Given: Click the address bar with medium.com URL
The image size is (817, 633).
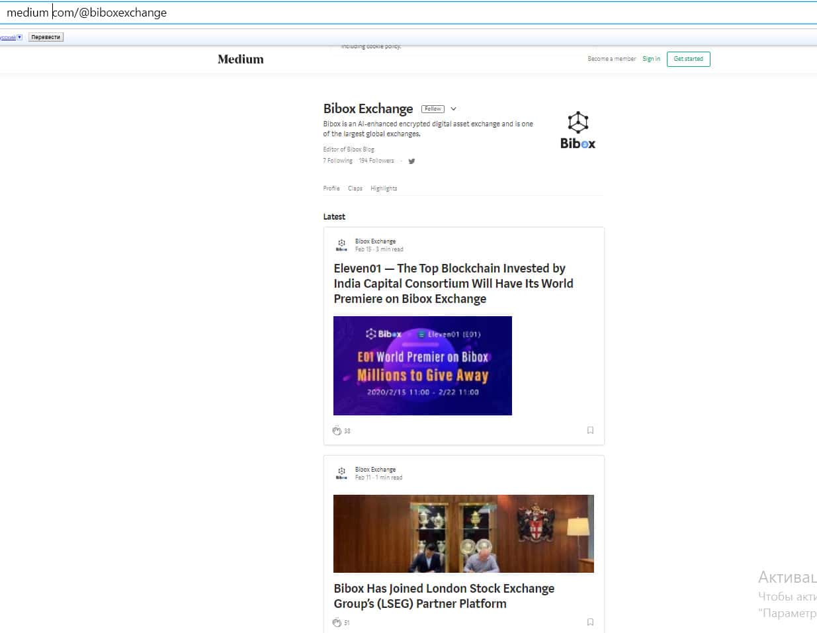Looking at the screenshot, I should click(x=408, y=13).
